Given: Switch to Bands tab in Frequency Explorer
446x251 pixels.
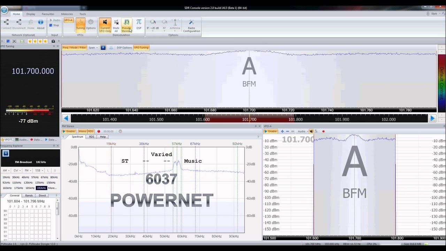Looking at the screenshot, I should click(x=29, y=196).
